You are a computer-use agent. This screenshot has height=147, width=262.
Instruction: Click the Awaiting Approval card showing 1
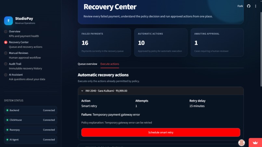[x=217, y=43]
